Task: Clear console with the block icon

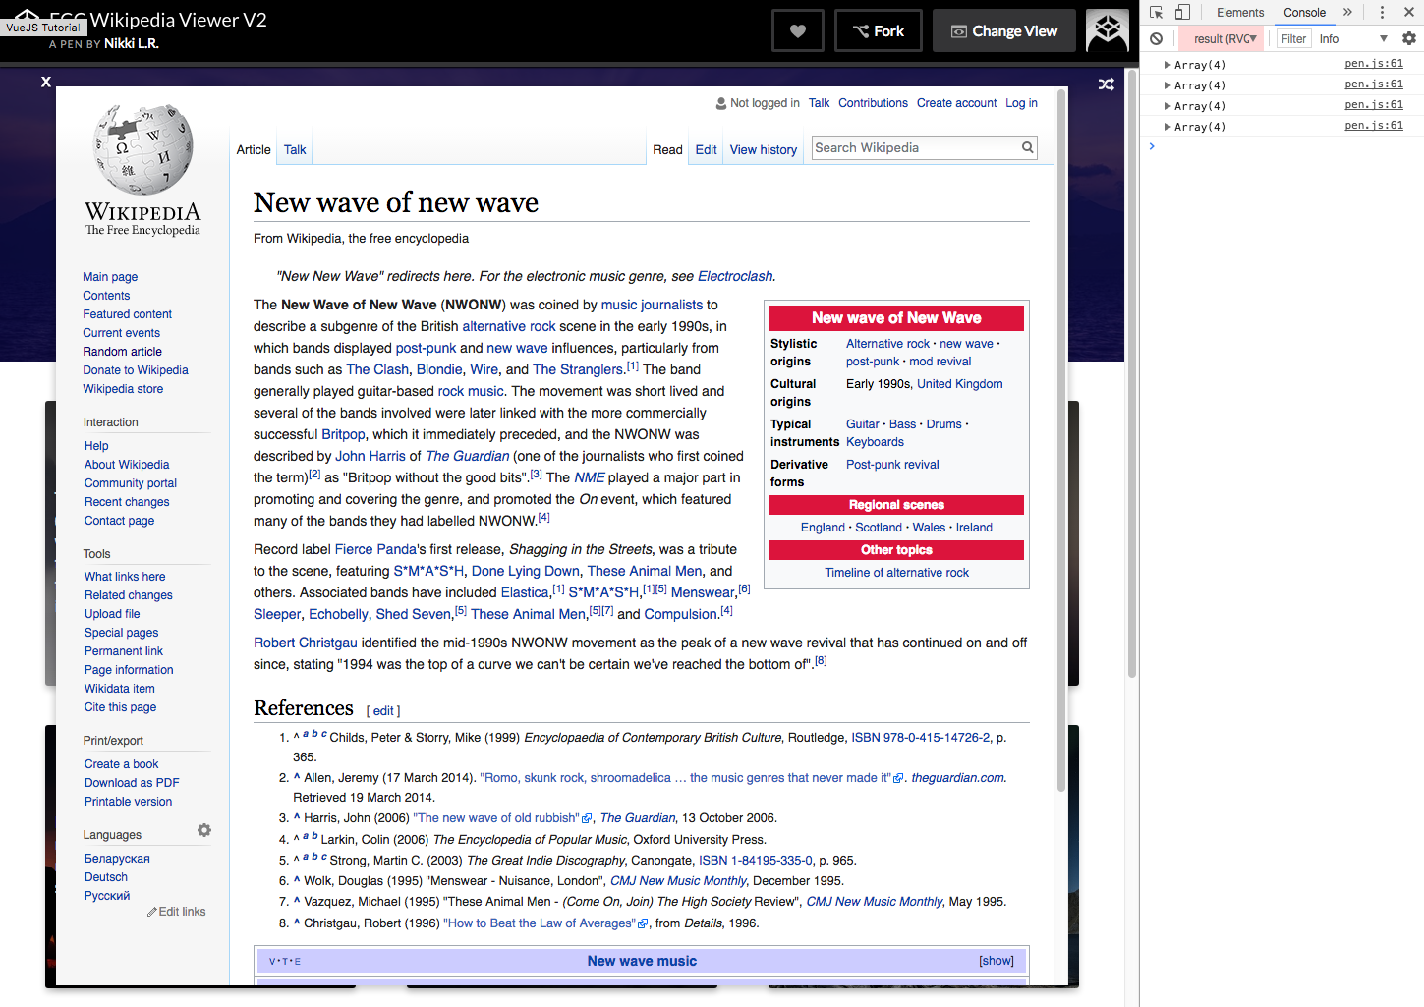Action: tap(1157, 38)
